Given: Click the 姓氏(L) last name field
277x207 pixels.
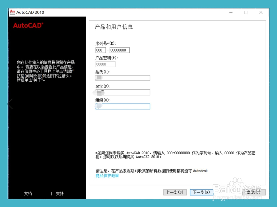Looking at the screenshot, I should coord(123,78).
